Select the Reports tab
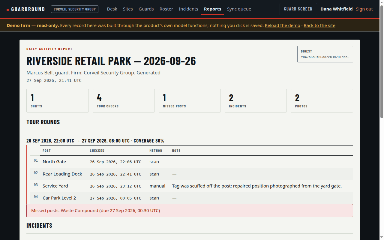The image size is (384, 240). pyautogui.click(x=213, y=9)
